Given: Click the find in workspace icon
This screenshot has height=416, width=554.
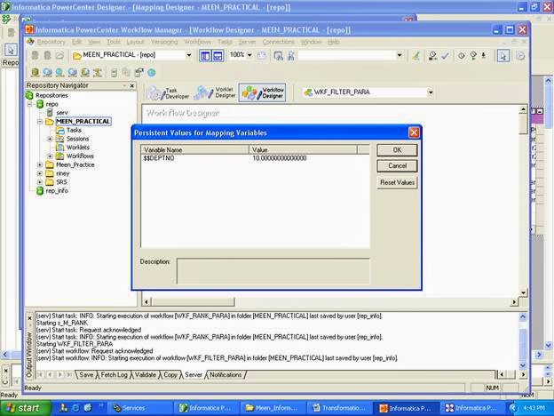Looking at the screenshot, I should coord(279,55).
